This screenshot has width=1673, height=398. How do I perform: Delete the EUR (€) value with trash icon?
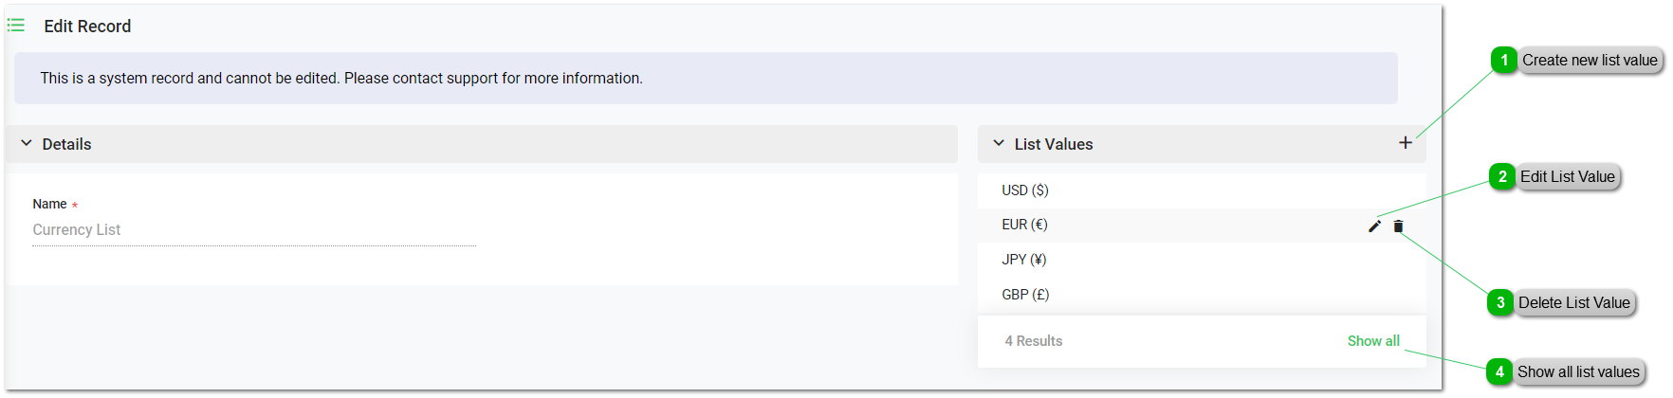click(1398, 226)
